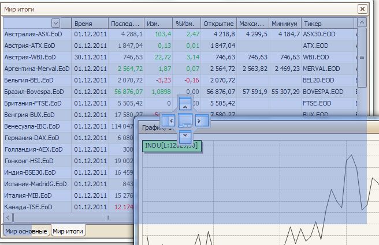Click the horizontal scrollbar left arrow
Image resolution: width=379 pixels, height=245 pixels.
(8, 217)
